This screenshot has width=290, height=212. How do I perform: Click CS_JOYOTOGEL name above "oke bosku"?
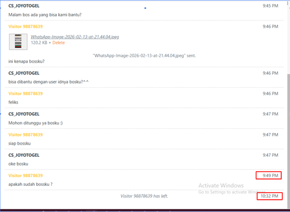click(x=24, y=155)
